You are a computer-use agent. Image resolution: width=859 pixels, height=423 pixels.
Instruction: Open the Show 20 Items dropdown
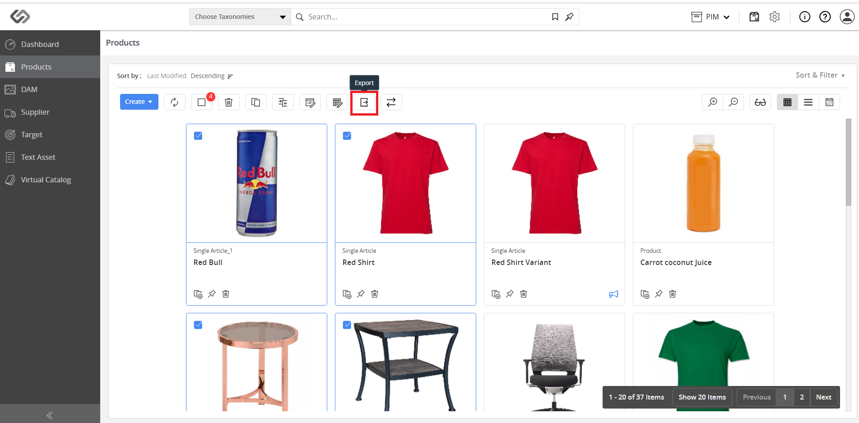702,397
